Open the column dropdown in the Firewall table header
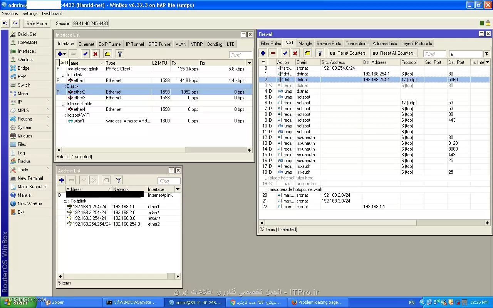 [x=487, y=62]
